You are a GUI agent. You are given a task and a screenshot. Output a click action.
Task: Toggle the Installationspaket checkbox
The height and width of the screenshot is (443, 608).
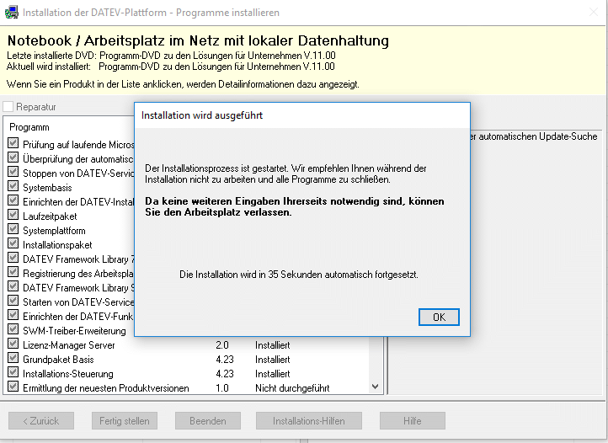(x=13, y=243)
